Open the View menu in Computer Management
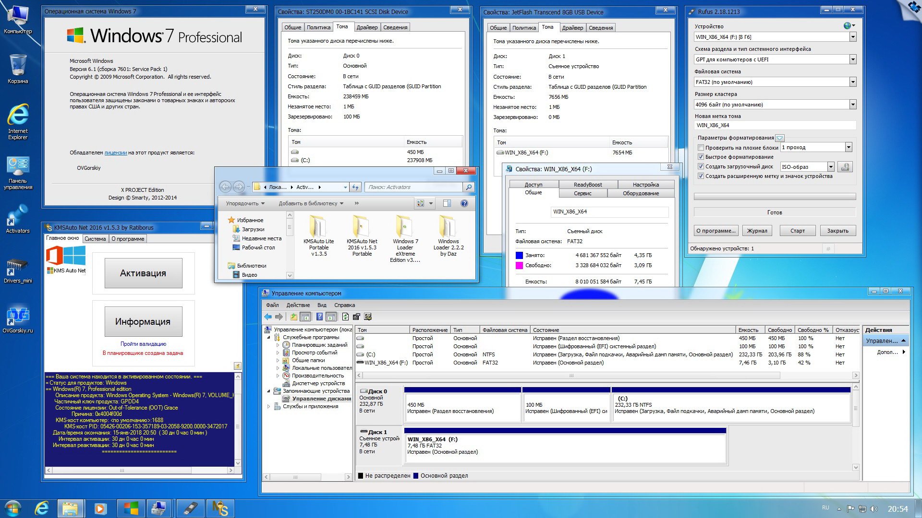Viewport: 922px width, 518px height. pos(322,305)
